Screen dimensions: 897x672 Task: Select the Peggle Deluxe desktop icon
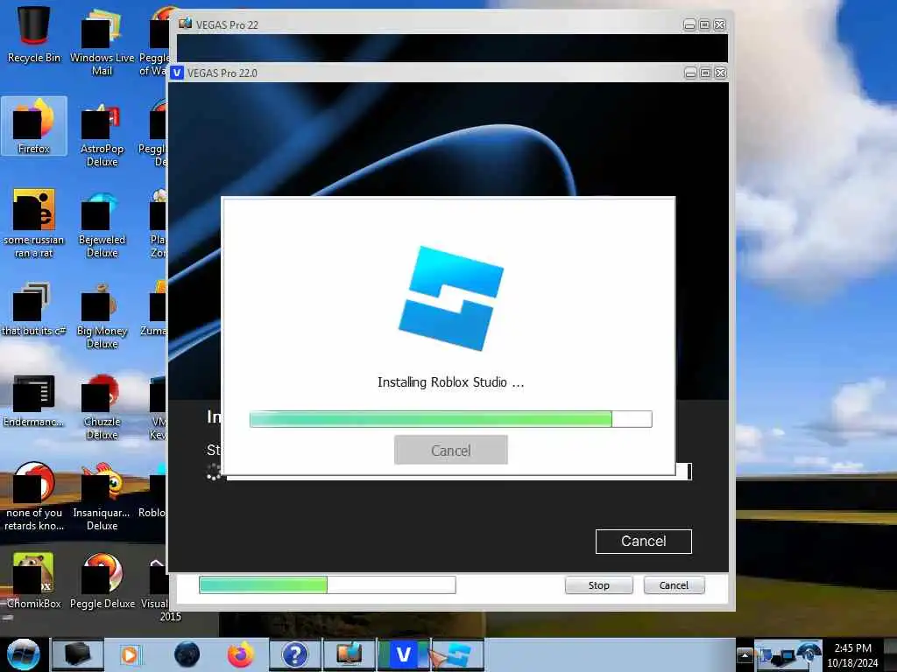tap(102, 581)
